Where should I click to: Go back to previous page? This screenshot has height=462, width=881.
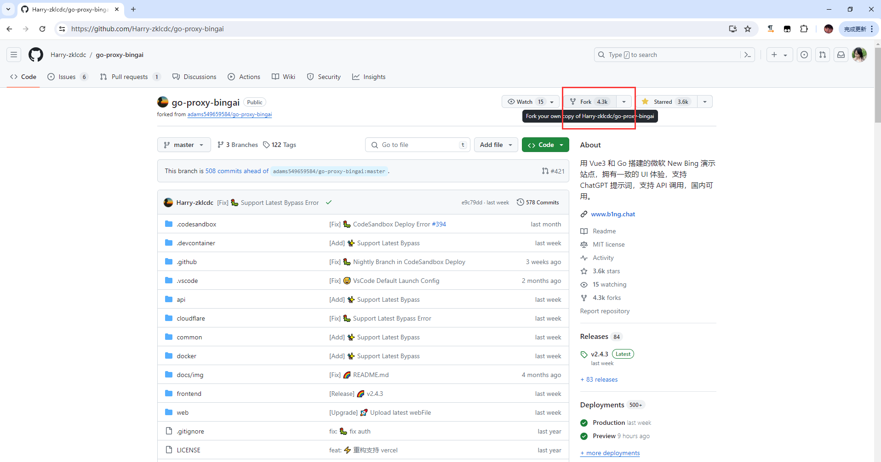tap(10, 29)
